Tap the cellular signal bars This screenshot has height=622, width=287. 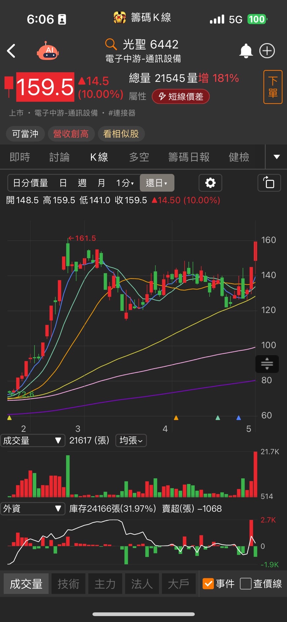[217, 19]
